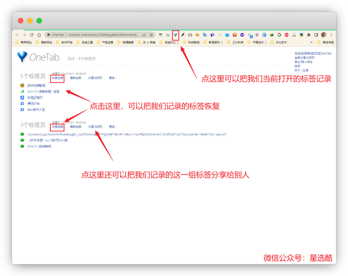Screen dimensions: 348x276
Task: Click the black feather extension icon
Action: (183, 35)
